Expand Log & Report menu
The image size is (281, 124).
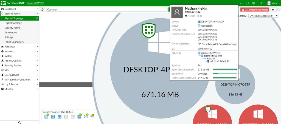tap(19, 84)
